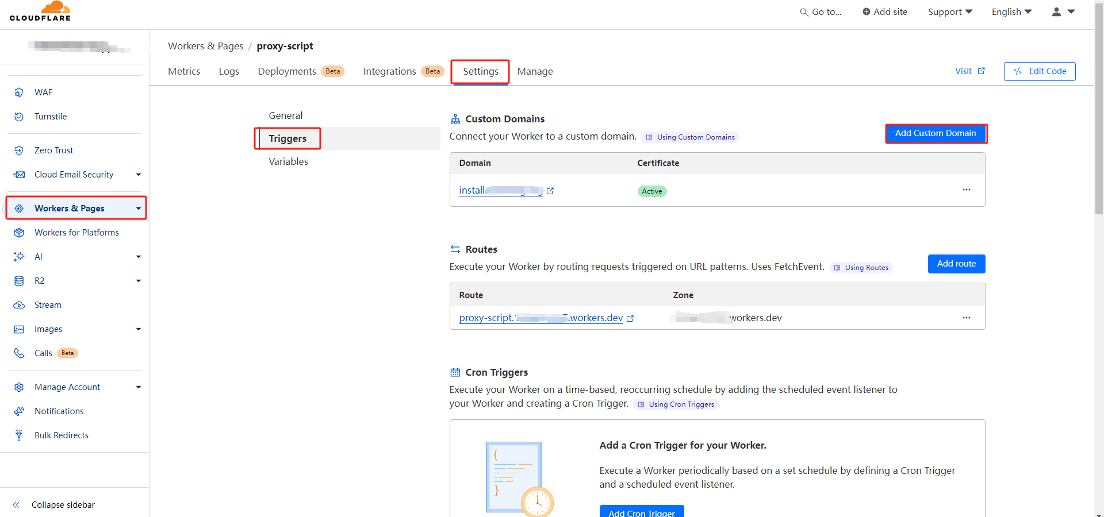Click the Stream cloud icon
Screen dimensions: 1104x517
pyautogui.click(x=19, y=305)
